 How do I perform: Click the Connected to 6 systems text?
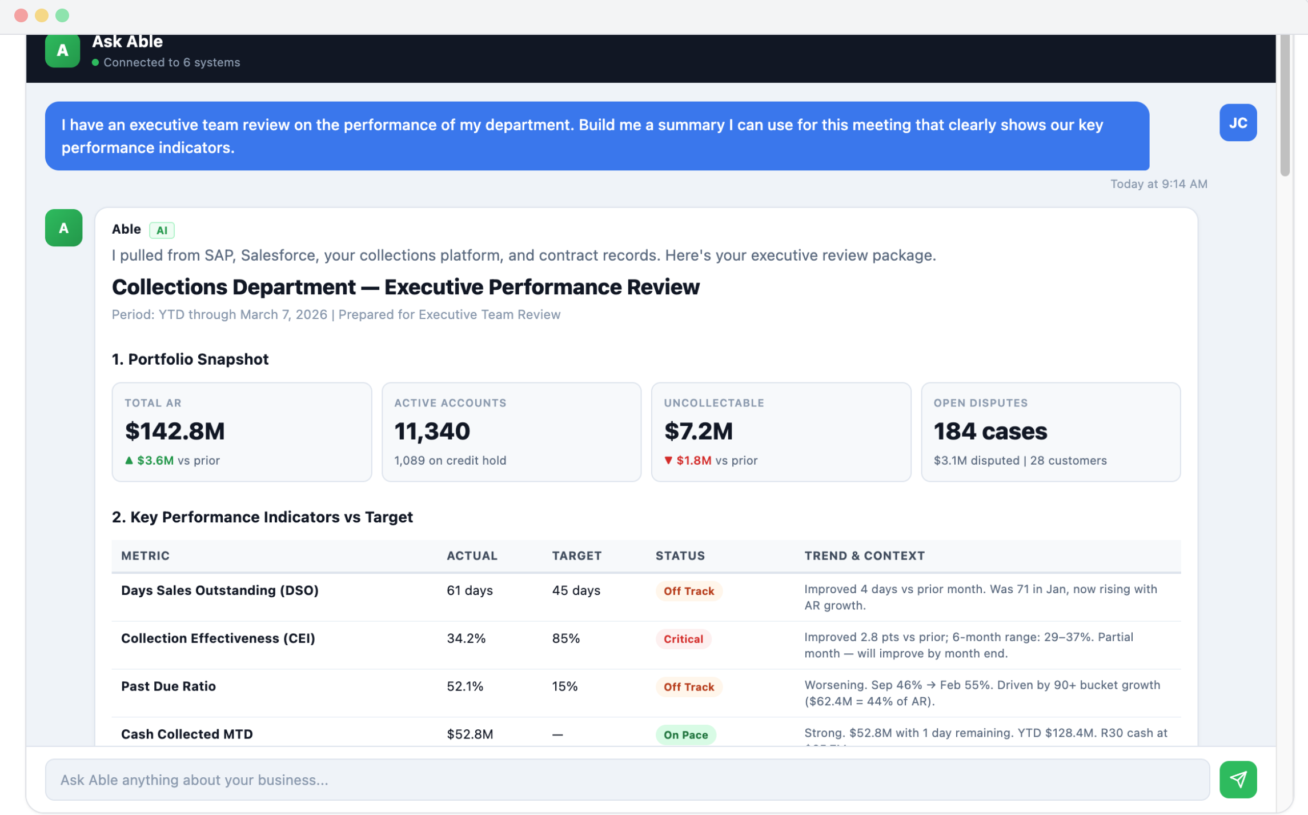pos(171,62)
